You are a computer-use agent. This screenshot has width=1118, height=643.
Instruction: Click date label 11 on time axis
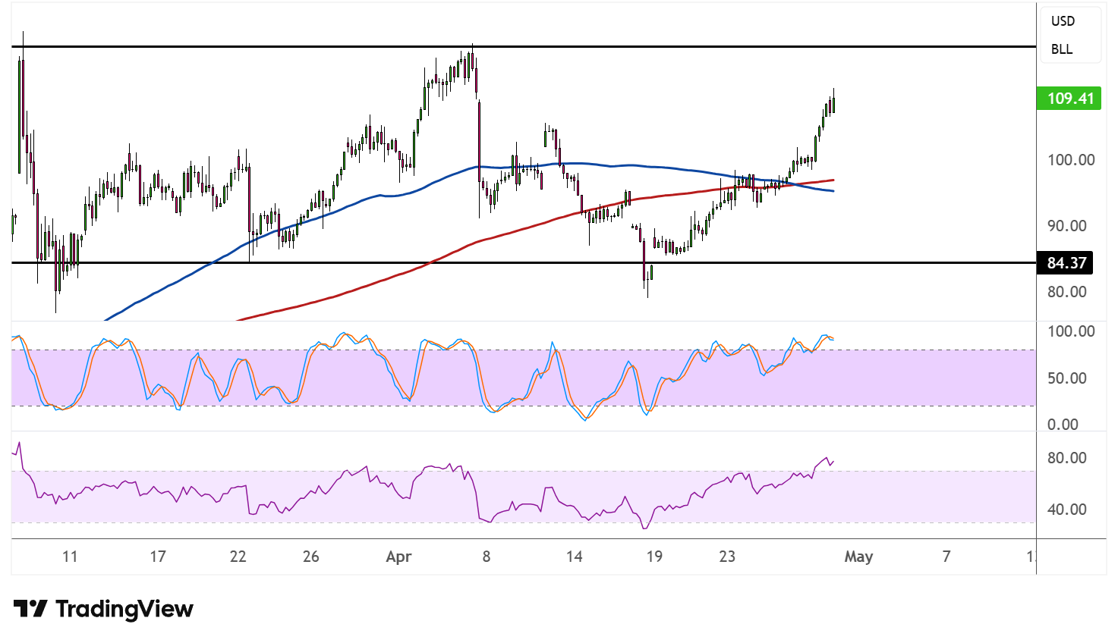point(70,557)
